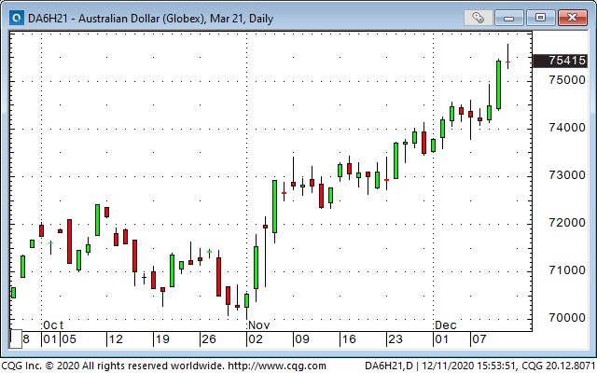597x373 pixels.
Task: Click date label 16 on time axis
Action: click(348, 339)
